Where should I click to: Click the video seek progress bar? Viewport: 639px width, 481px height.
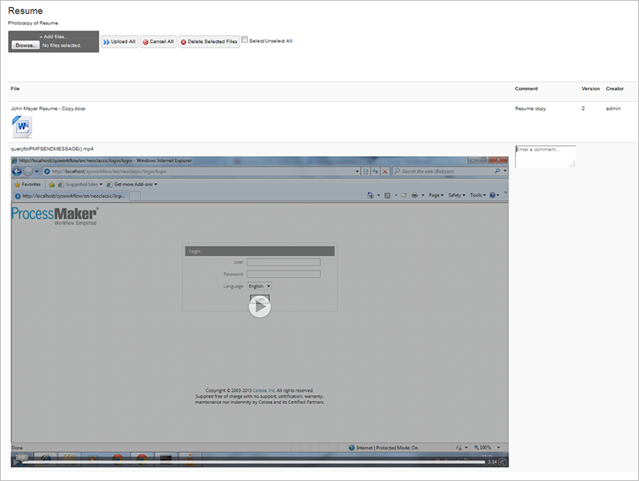254,462
